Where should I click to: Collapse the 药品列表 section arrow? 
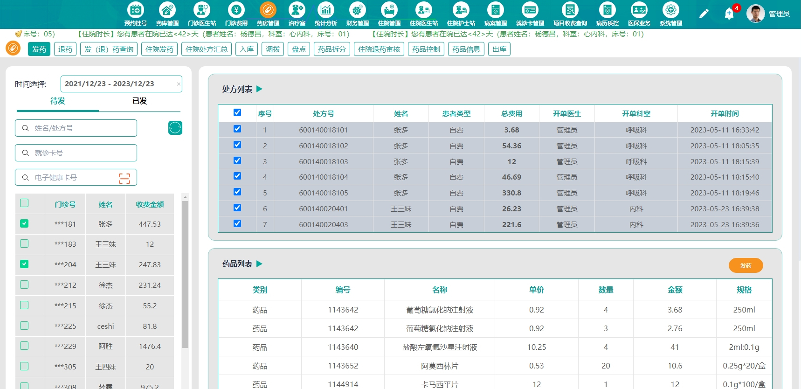click(x=260, y=264)
